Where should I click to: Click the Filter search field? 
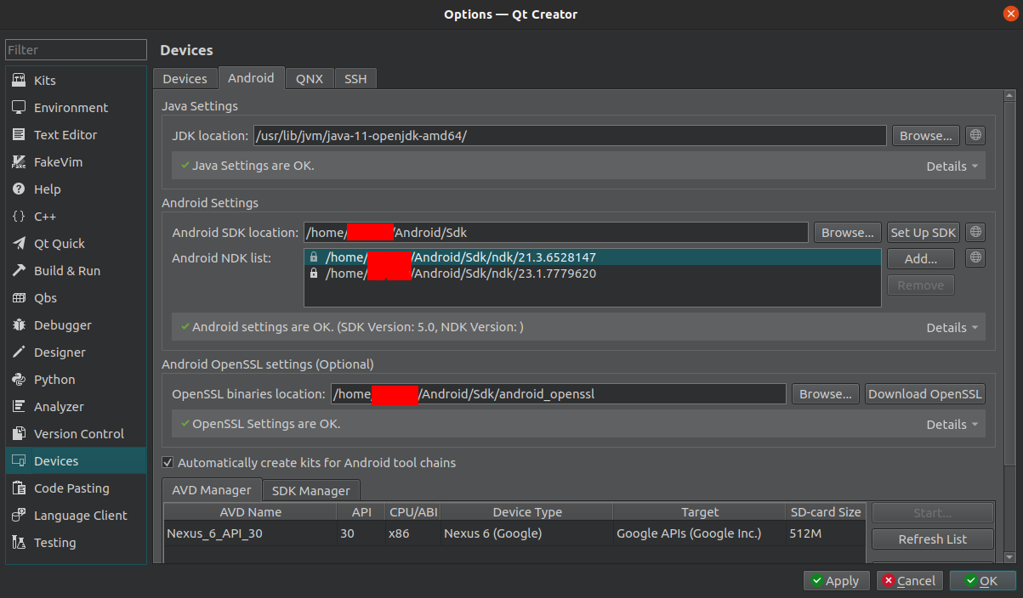75,50
